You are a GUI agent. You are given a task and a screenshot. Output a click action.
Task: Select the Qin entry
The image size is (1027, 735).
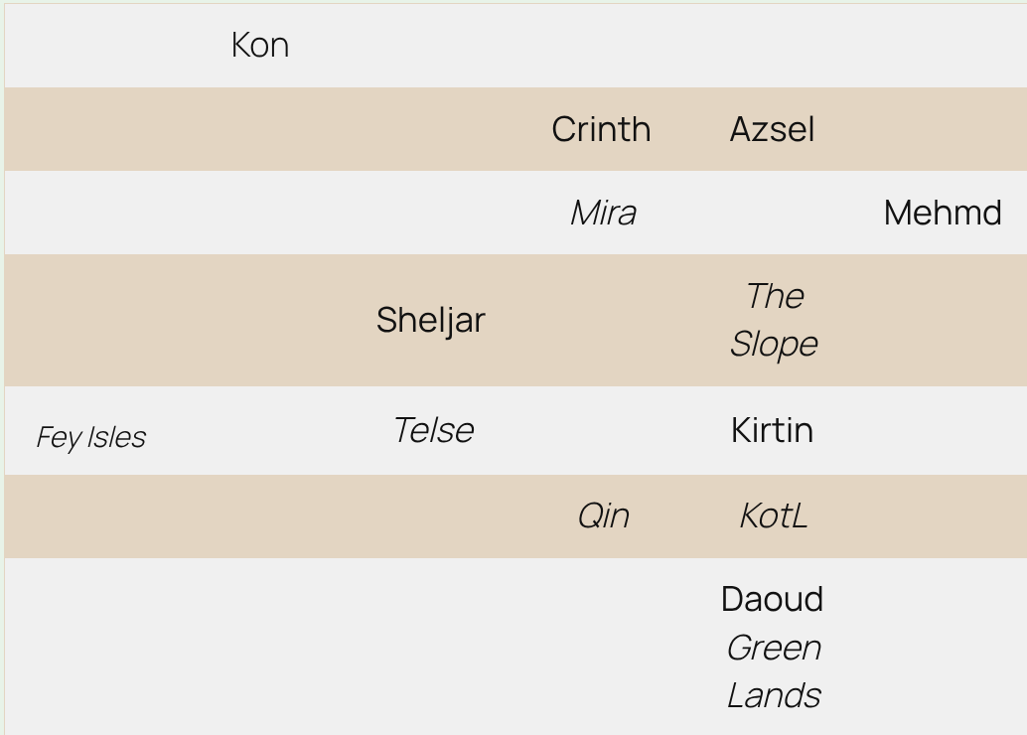(603, 515)
